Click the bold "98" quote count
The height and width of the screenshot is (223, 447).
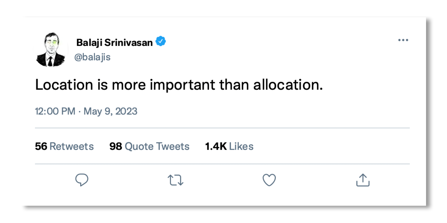(x=116, y=146)
